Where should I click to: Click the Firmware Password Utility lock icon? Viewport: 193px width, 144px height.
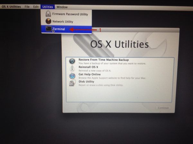coord(48,14)
